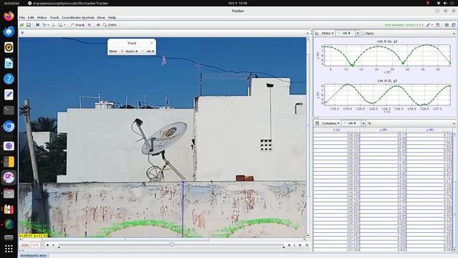Open the Coordinate System menu
458x258 pixels.
point(78,17)
